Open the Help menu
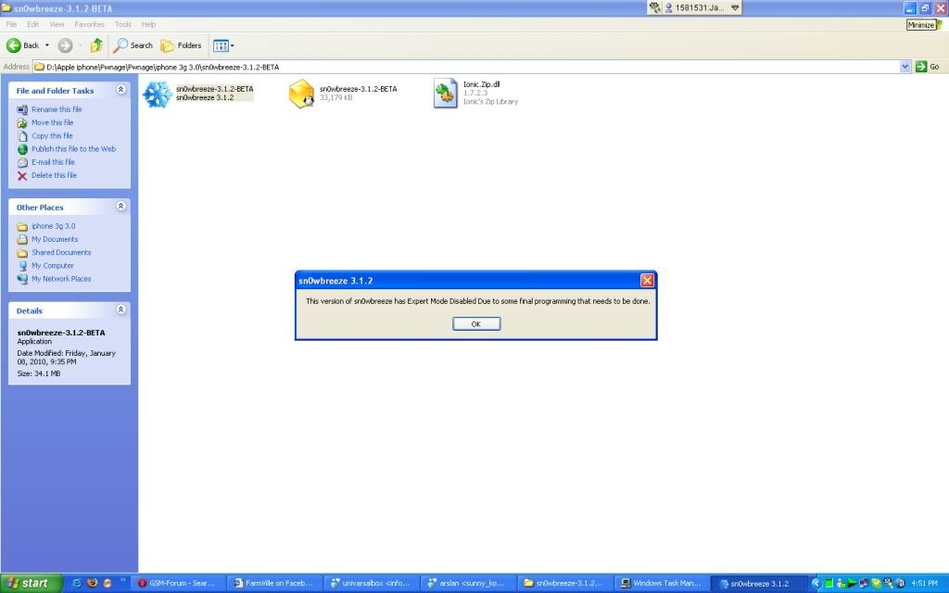 (148, 24)
